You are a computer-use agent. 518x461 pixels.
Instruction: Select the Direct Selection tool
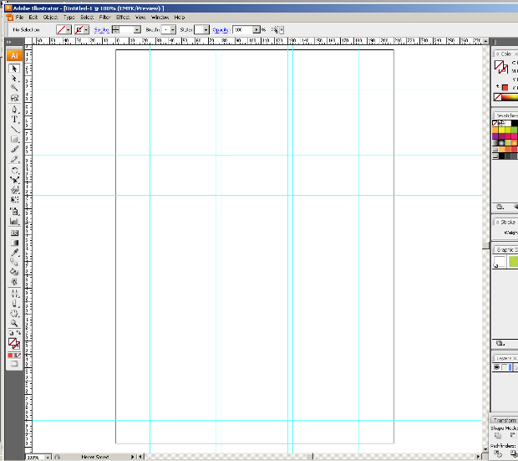point(14,79)
